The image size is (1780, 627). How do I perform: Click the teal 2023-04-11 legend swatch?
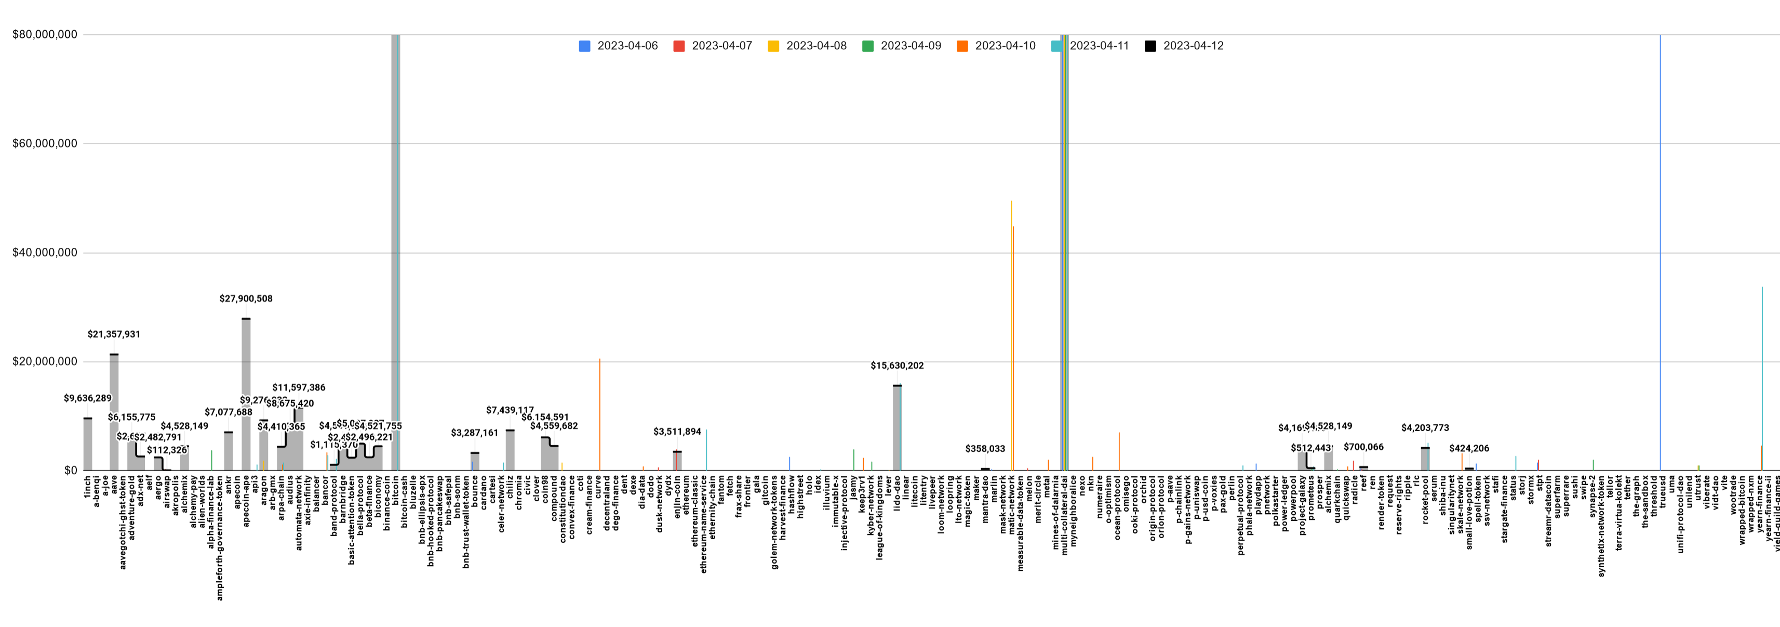[1056, 46]
